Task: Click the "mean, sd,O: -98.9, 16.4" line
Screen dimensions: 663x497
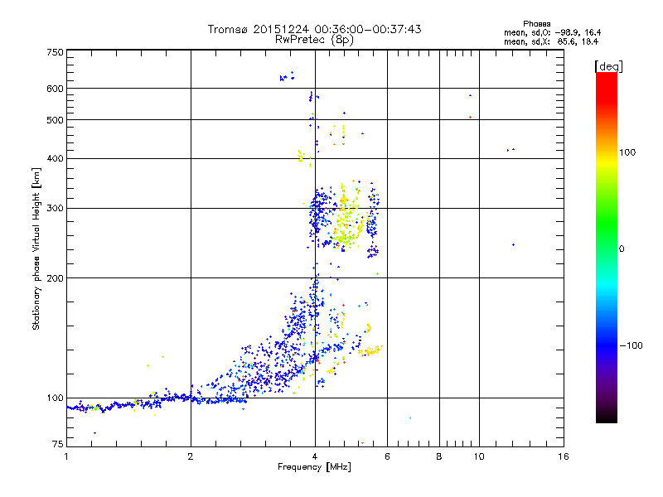Action: pos(552,32)
